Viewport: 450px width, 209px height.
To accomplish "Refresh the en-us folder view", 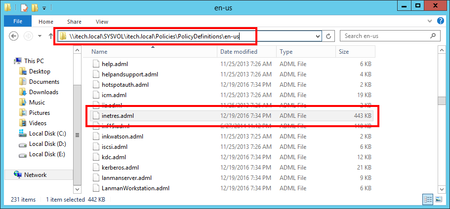I will 329,36.
